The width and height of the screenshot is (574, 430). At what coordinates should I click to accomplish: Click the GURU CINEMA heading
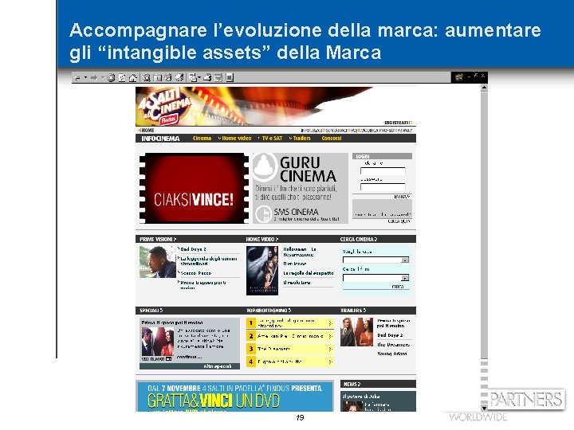308,170
